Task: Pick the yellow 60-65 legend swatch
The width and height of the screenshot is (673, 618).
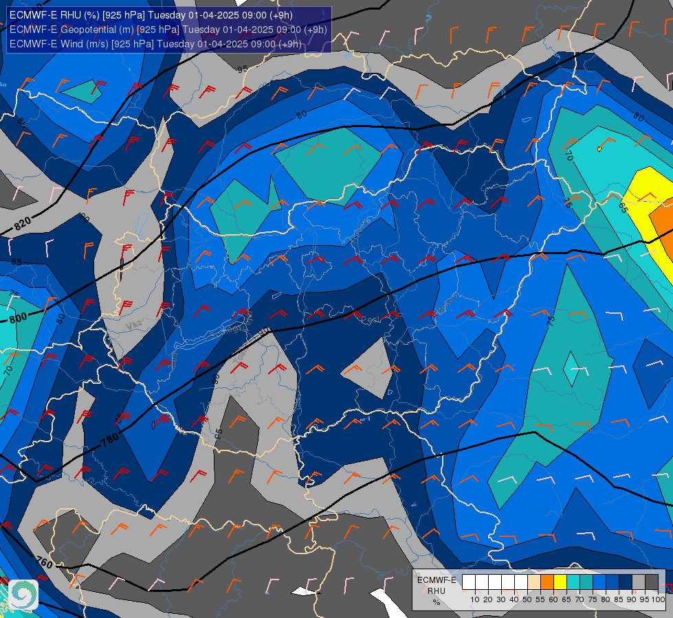Action: point(560,582)
